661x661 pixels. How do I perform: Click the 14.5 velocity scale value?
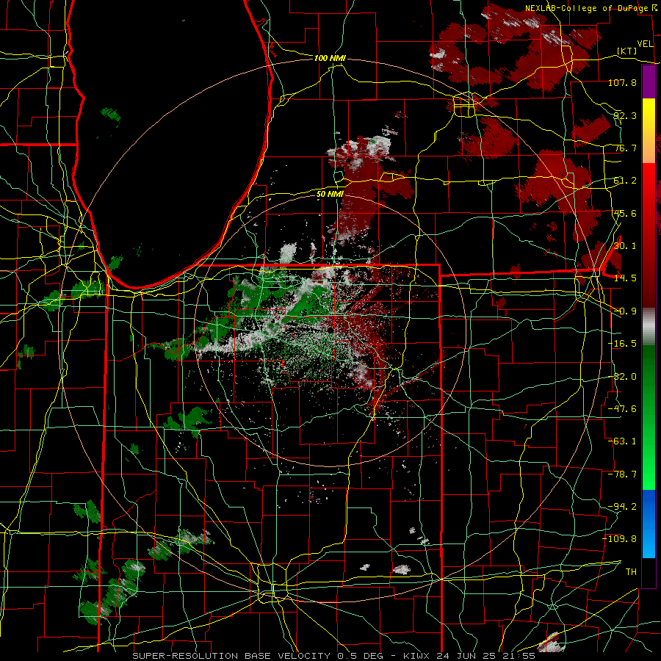pos(625,278)
